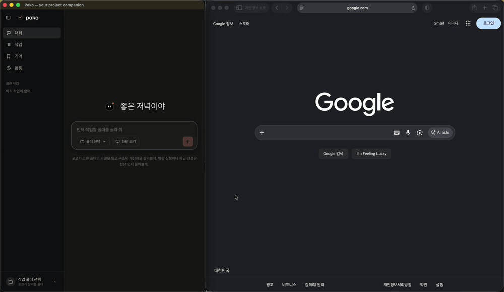Click the Google 검색 button

(333, 154)
